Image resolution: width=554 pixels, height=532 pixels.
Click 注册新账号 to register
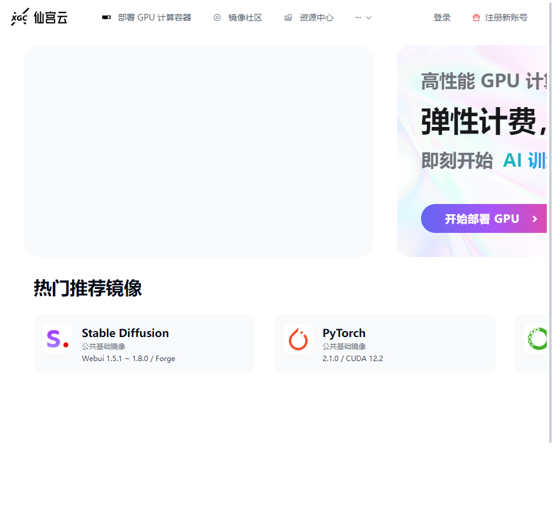click(506, 17)
